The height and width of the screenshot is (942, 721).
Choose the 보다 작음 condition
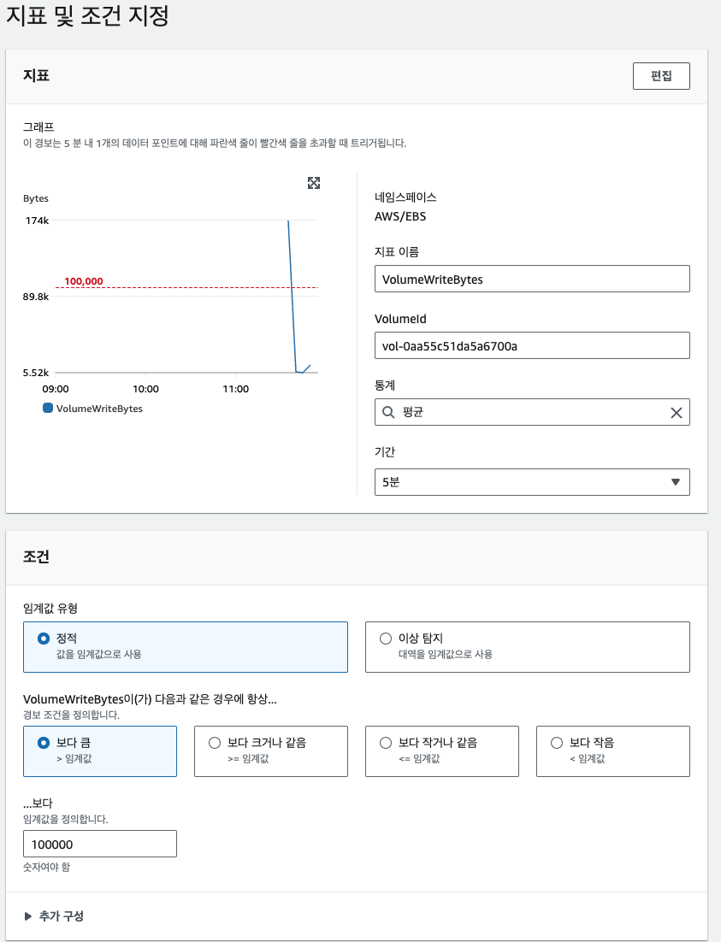(612, 751)
